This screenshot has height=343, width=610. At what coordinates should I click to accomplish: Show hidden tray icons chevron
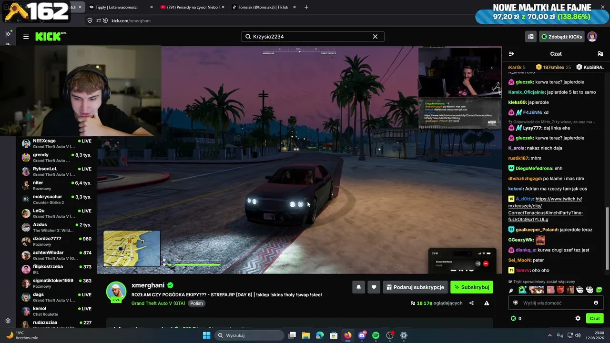[x=549, y=335]
